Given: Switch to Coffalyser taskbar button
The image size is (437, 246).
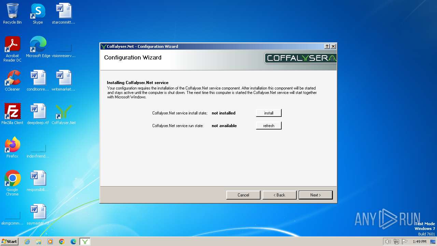Looking at the screenshot, I should point(85,242).
